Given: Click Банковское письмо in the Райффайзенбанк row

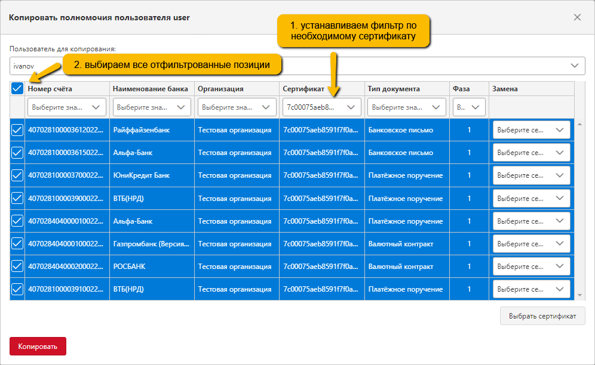Looking at the screenshot, I should (x=401, y=130).
